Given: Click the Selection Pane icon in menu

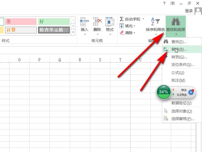Looking at the screenshot, I should coord(166,119).
